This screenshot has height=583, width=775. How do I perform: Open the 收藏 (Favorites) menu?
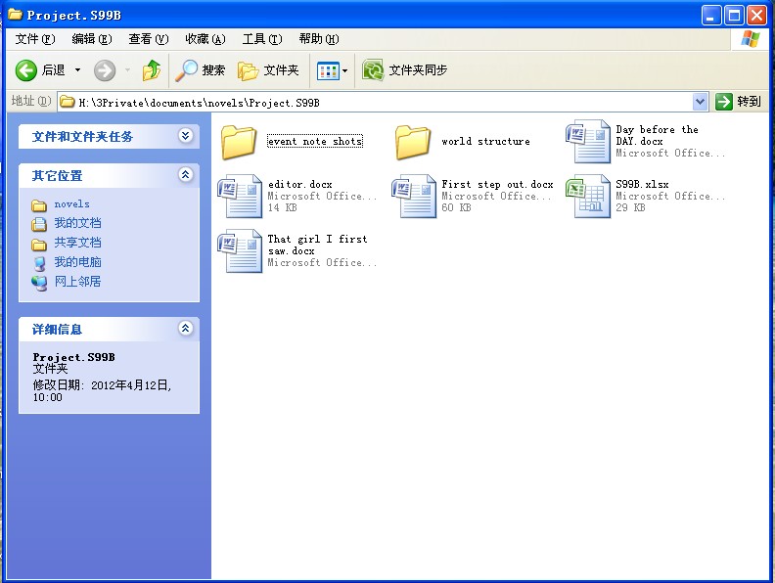pos(205,39)
